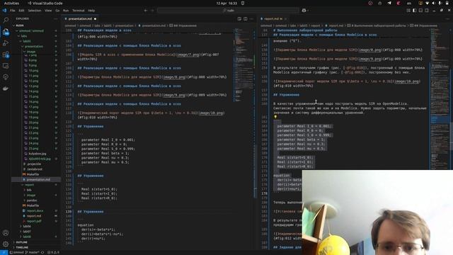Click the command center search field
This screenshot has height=255, width=453.
coord(228,11)
